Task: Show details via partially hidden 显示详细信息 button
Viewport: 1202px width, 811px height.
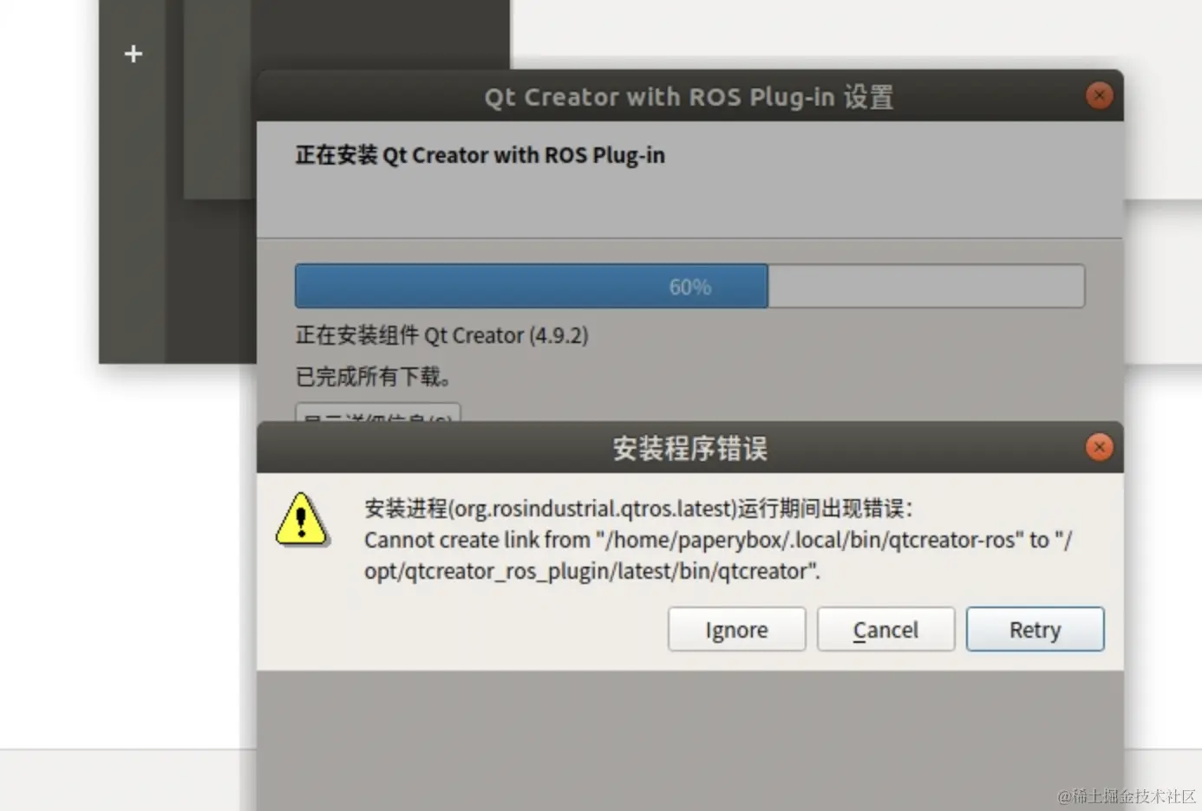Action: [x=377, y=413]
